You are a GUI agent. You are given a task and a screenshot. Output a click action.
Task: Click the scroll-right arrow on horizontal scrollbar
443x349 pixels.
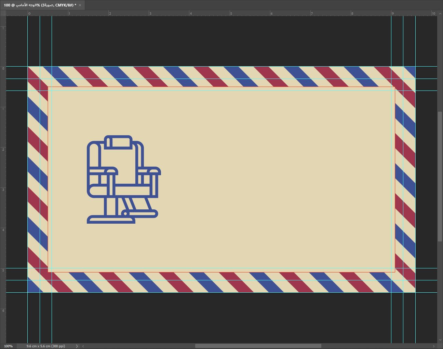pyautogui.click(x=434, y=346)
